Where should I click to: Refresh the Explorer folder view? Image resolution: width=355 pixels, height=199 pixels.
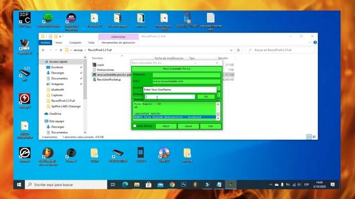click(x=238, y=50)
